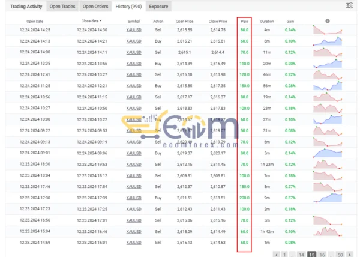Click the Action column header

(x=158, y=22)
